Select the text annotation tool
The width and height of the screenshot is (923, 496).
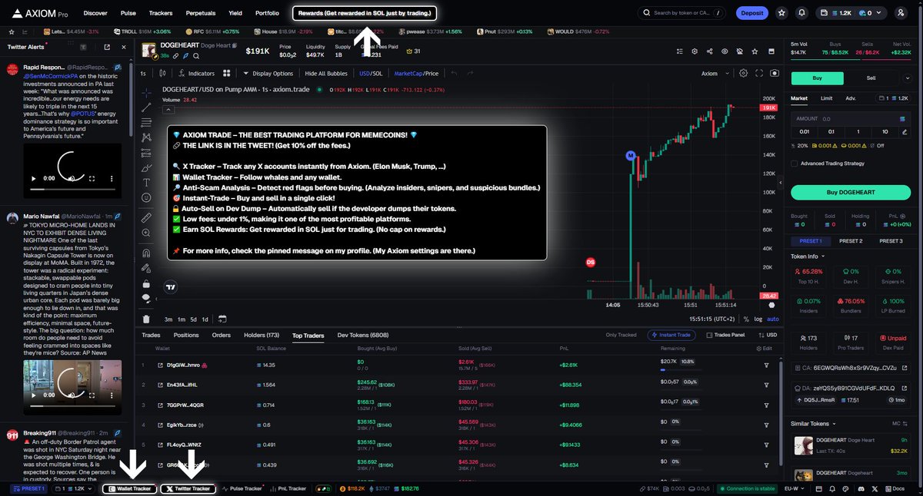pos(146,183)
